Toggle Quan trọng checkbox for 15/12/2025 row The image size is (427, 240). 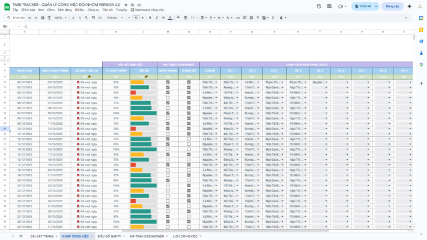coord(168,154)
